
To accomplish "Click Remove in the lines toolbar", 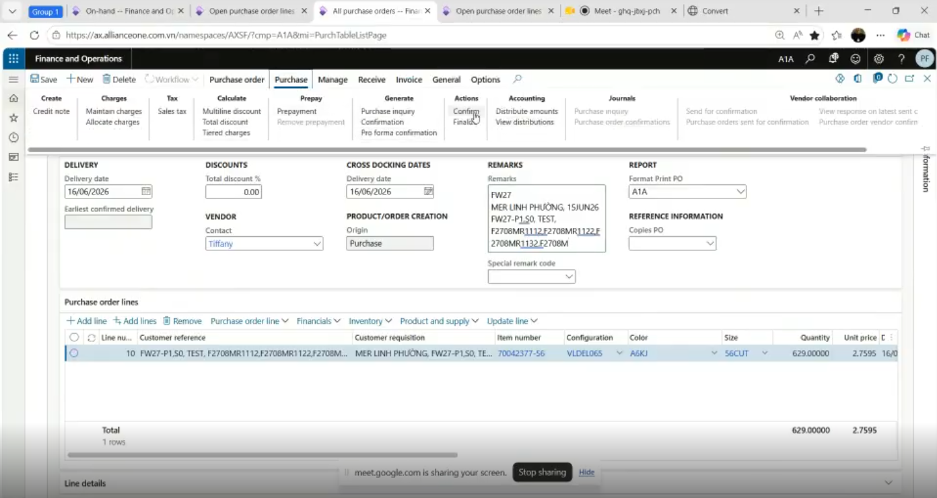I will (x=182, y=321).
